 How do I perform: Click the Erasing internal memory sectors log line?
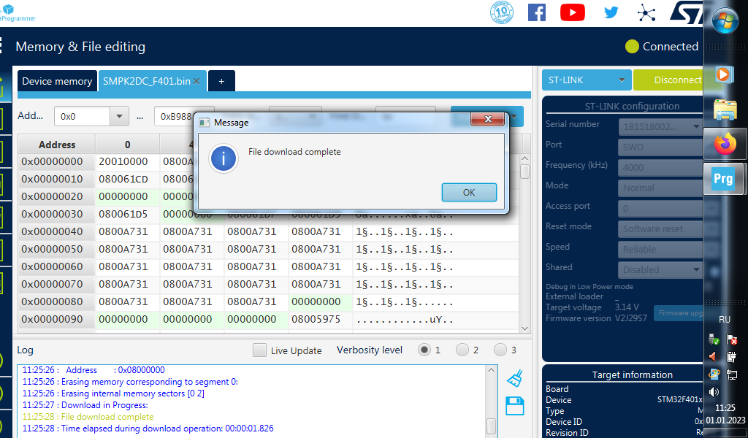coord(113,393)
